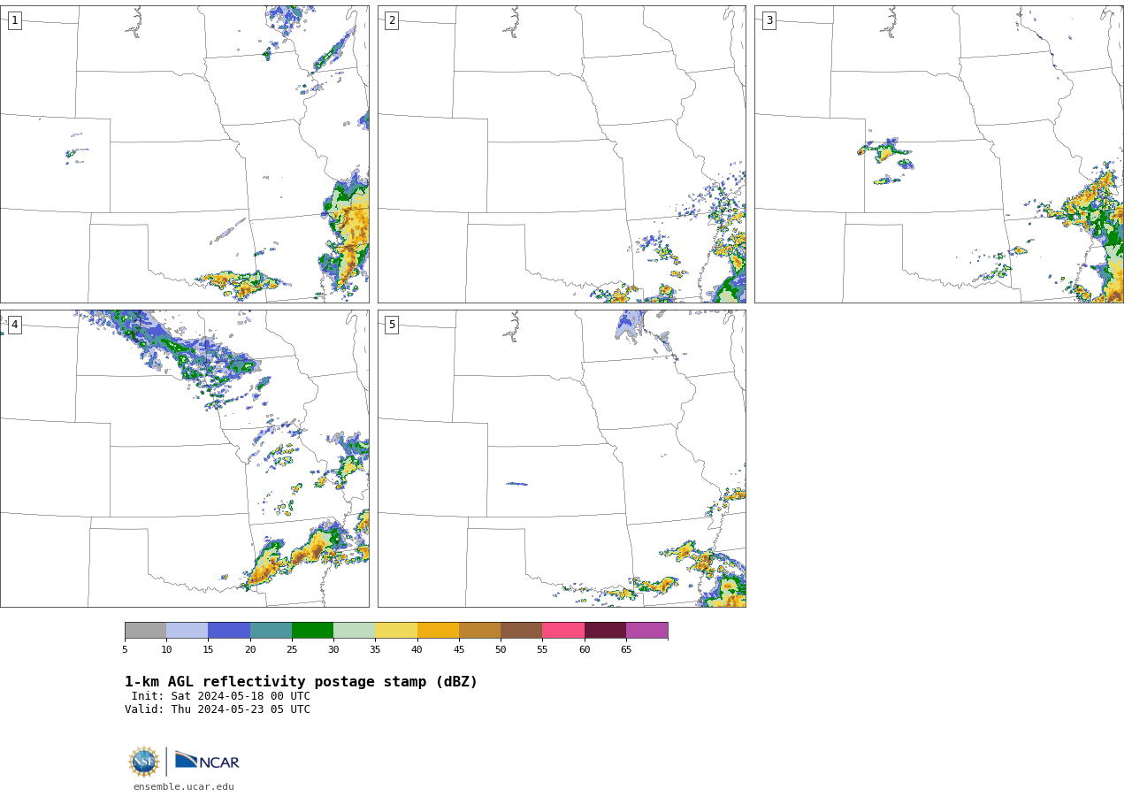The width and height of the screenshot is (1132, 797).
Task: Select the maroon 60-65 dBZ swatch
Action: [605, 631]
